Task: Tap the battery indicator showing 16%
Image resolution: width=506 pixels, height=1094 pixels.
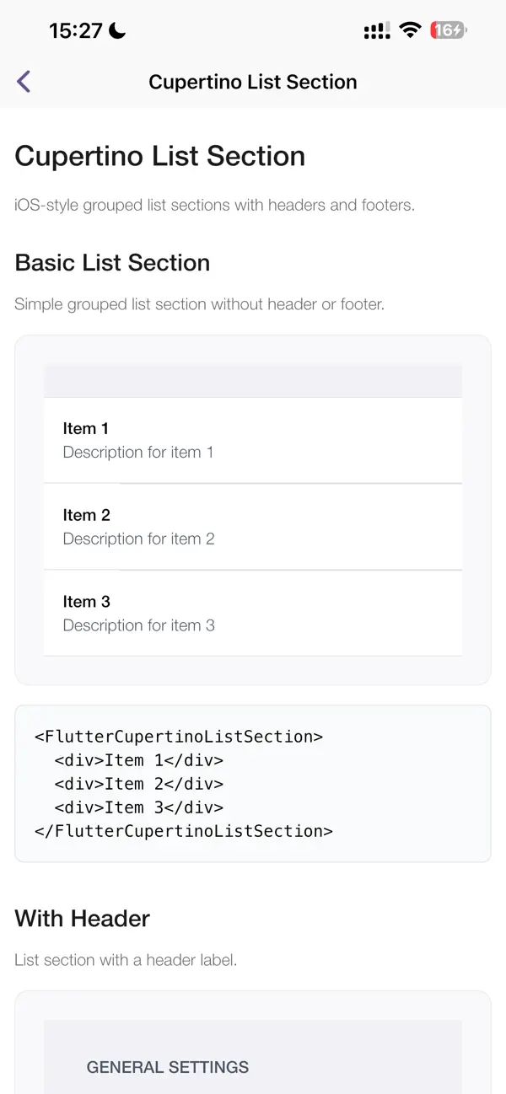Action: (446, 29)
